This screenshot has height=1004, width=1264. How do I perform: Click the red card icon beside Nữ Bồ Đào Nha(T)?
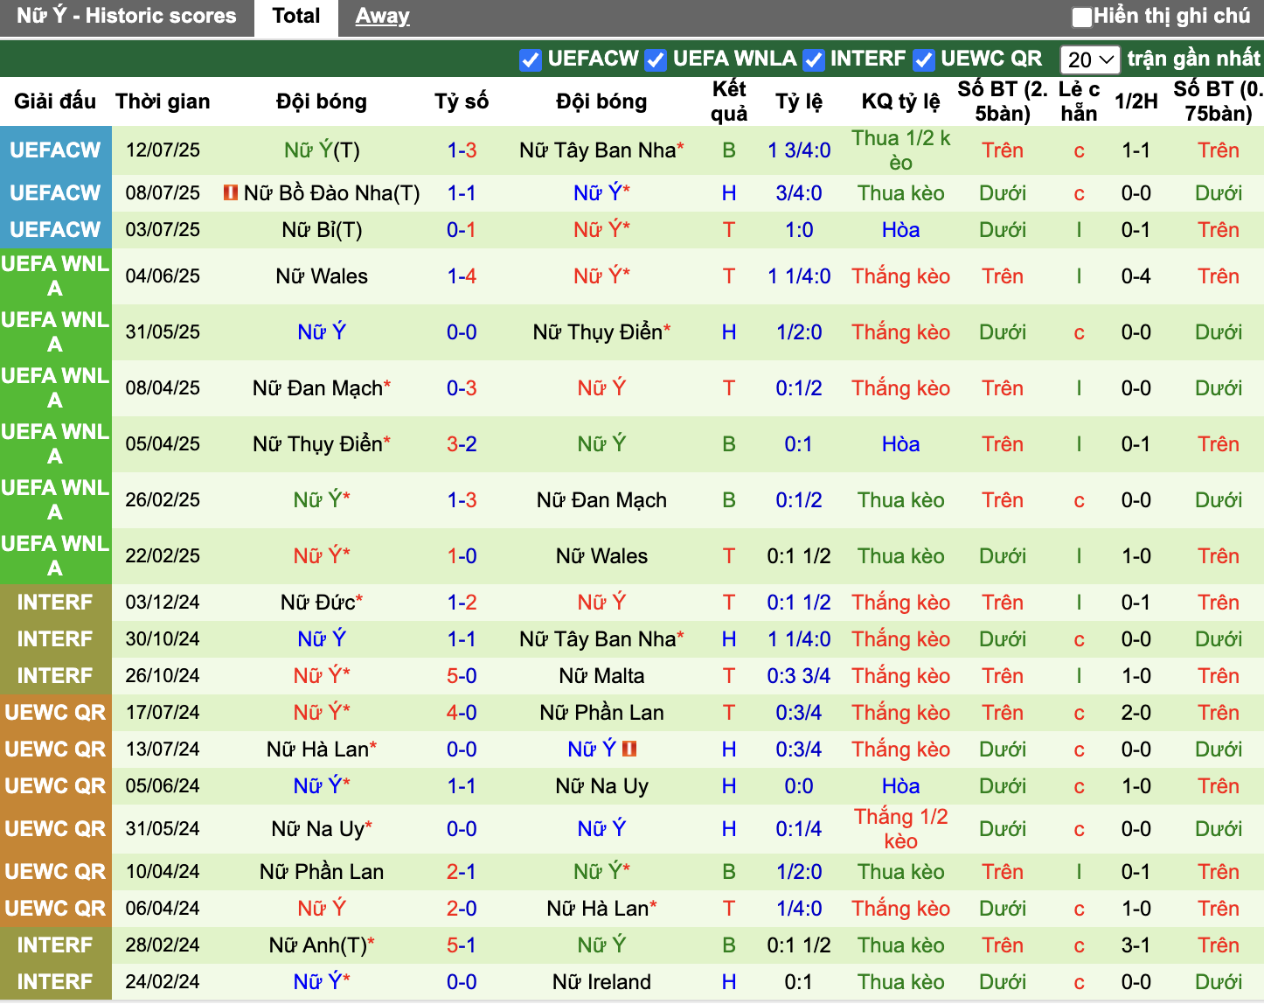point(231,192)
